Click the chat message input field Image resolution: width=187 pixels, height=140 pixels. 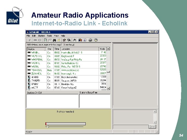pos(131,127)
